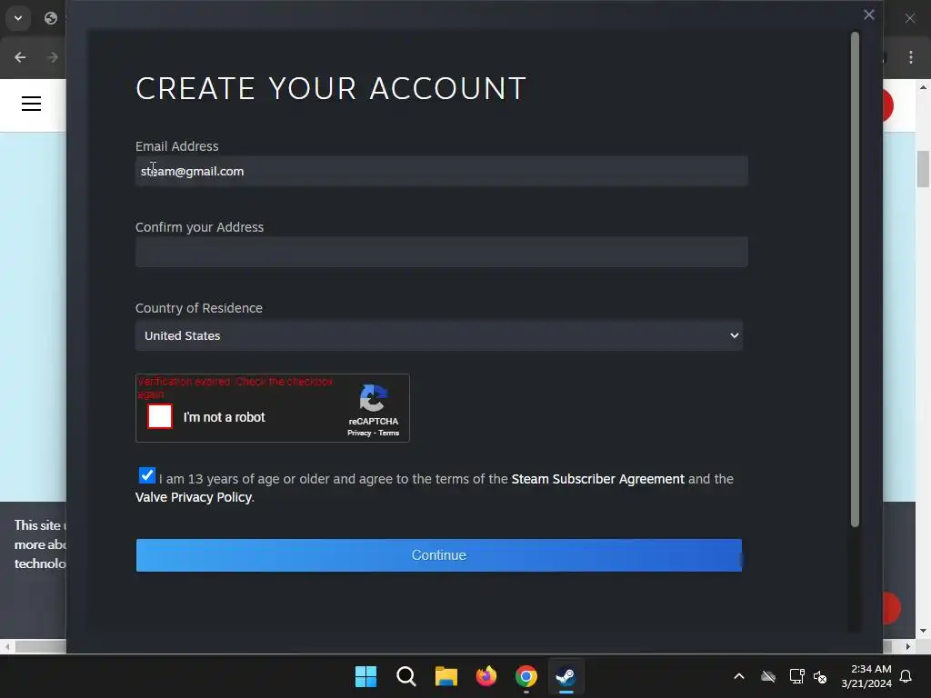Screen dimensions: 931x698
Task: Switch to Steam in the taskbar
Action: 566,676
